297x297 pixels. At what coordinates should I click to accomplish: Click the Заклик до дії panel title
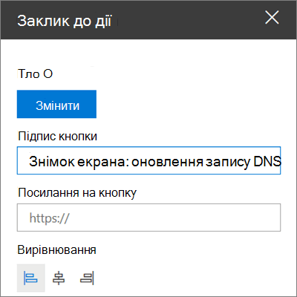(65, 21)
